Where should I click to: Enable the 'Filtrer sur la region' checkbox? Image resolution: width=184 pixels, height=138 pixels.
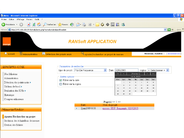[x=61, y=84]
